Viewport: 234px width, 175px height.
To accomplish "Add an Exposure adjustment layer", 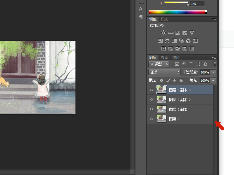I will click(x=185, y=33).
